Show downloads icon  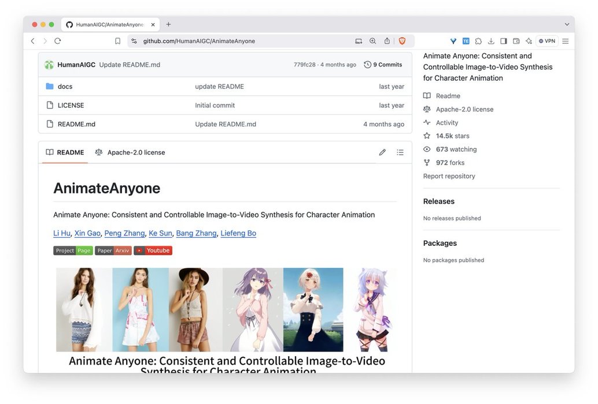click(x=491, y=41)
